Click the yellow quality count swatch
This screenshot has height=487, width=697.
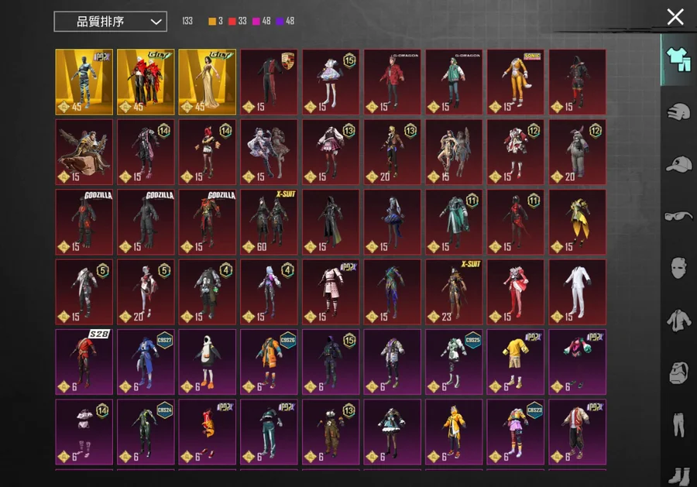(212, 22)
